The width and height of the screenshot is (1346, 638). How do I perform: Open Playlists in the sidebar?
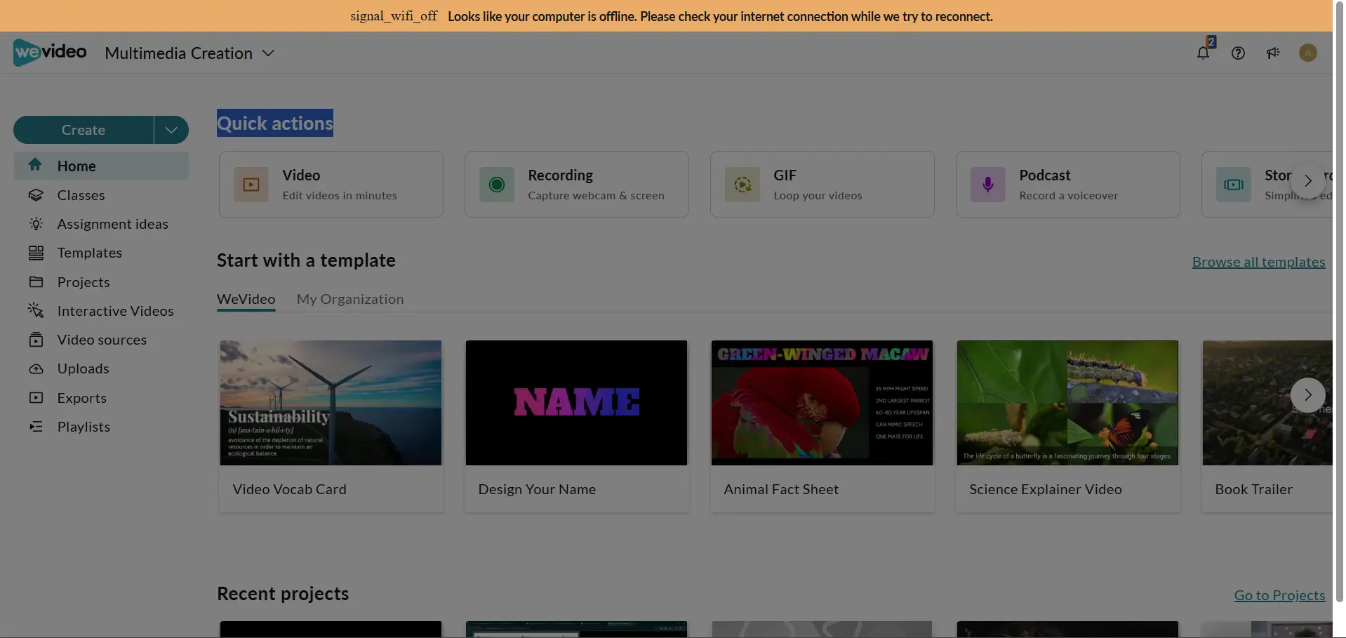pyautogui.click(x=101, y=426)
